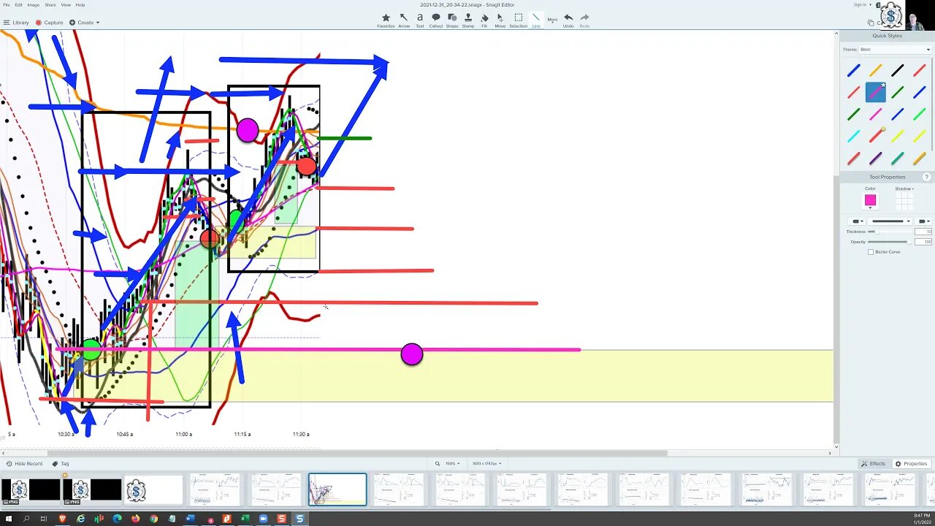
Task: Toggle the Effects panel
Action: pyautogui.click(x=873, y=464)
